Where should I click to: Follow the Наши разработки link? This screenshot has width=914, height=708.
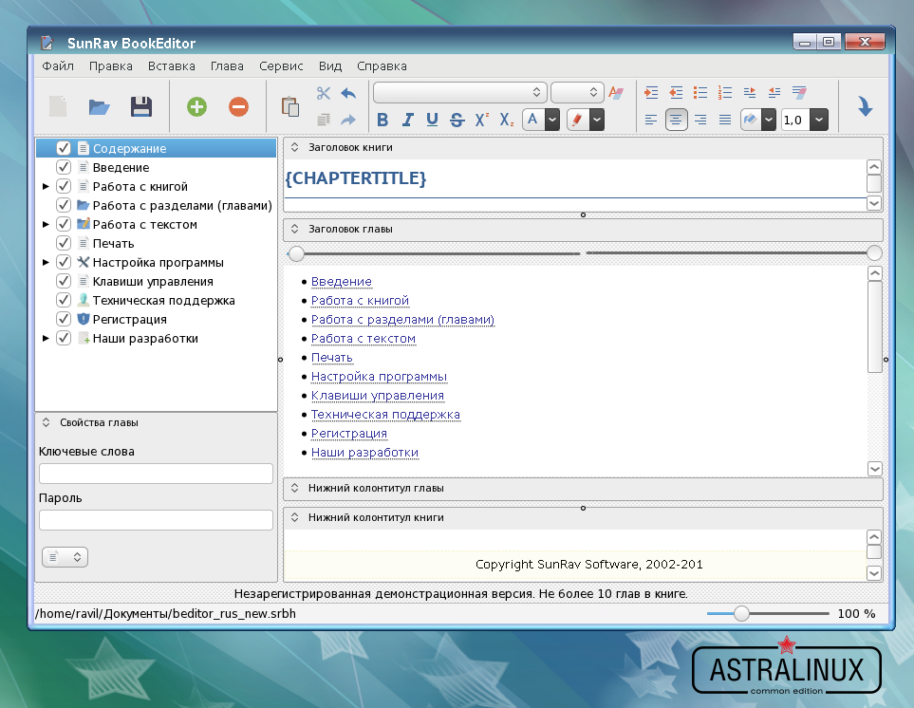(364, 453)
